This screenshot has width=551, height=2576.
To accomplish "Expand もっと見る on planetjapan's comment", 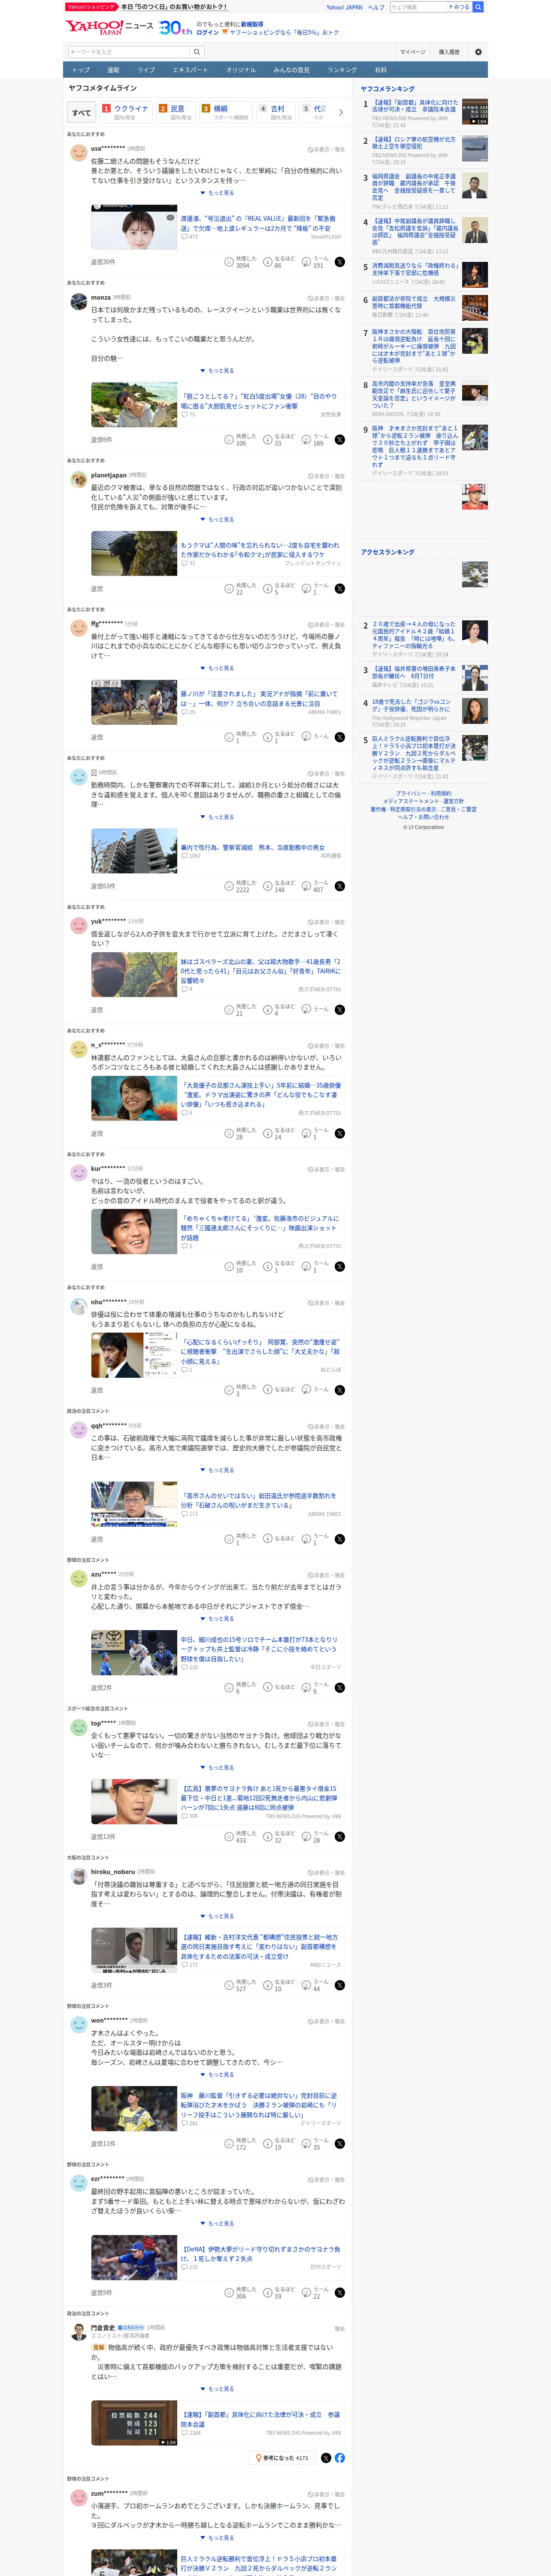I will click(217, 520).
